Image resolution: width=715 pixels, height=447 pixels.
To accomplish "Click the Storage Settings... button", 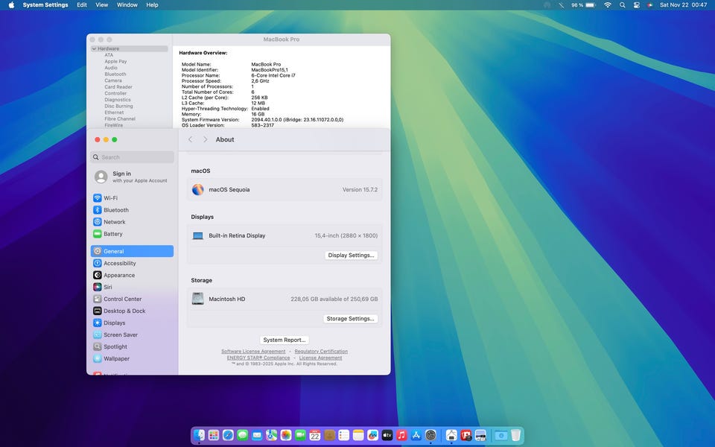I will point(351,319).
